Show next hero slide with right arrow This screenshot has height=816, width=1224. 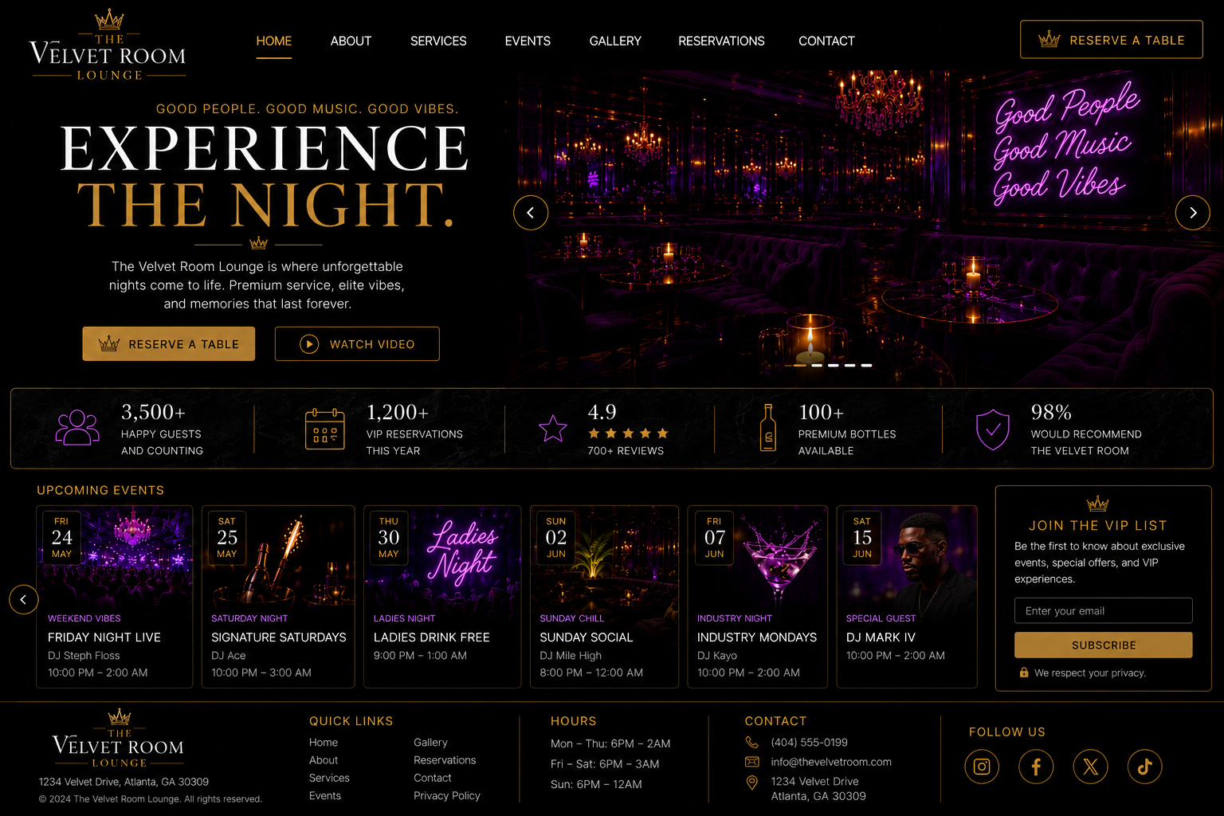(x=1192, y=213)
